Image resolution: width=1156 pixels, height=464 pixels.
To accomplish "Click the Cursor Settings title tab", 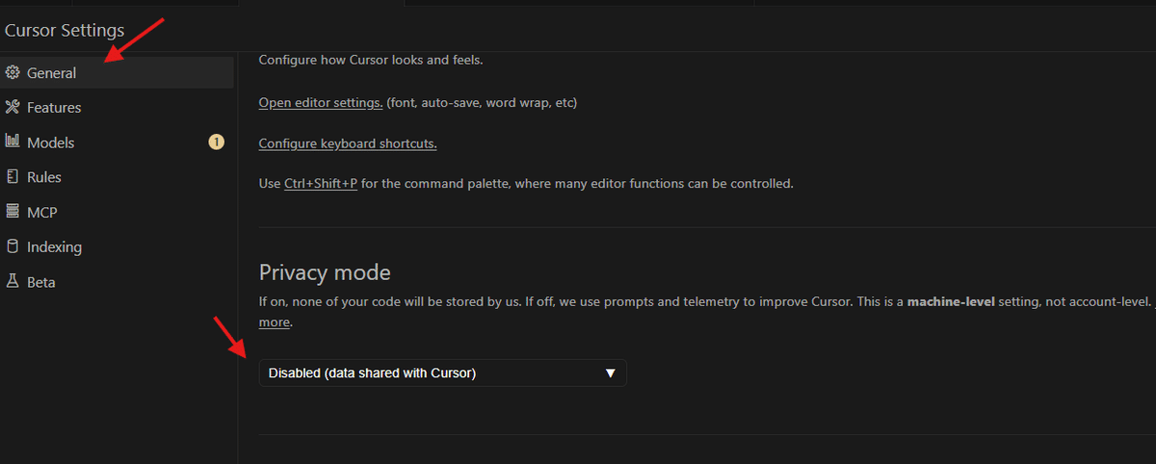I will point(65,31).
